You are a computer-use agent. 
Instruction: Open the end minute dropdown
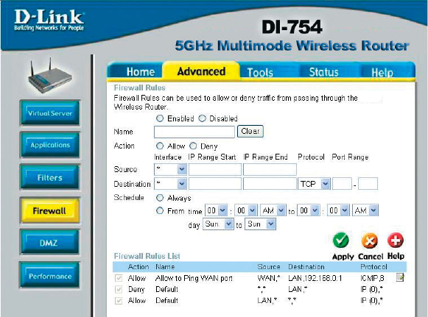pos(338,210)
